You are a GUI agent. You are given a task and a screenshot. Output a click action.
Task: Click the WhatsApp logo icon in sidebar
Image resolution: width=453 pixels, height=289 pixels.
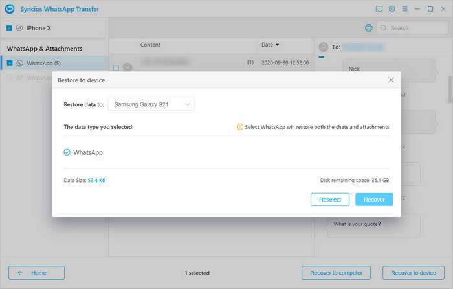tap(19, 64)
